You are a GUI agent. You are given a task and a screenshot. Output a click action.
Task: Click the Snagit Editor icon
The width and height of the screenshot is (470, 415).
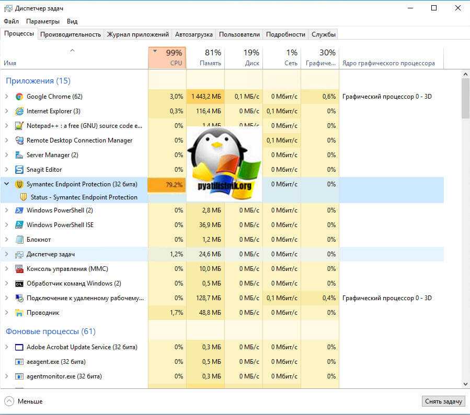point(19,170)
